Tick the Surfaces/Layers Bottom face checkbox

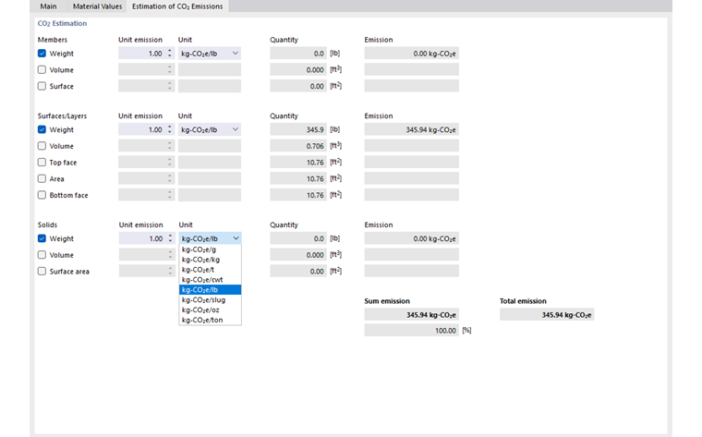click(x=42, y=195)
